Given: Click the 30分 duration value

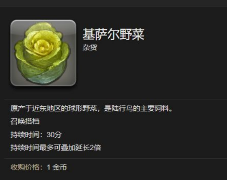Looking at the screenshot, I should (x=54, y=135).
